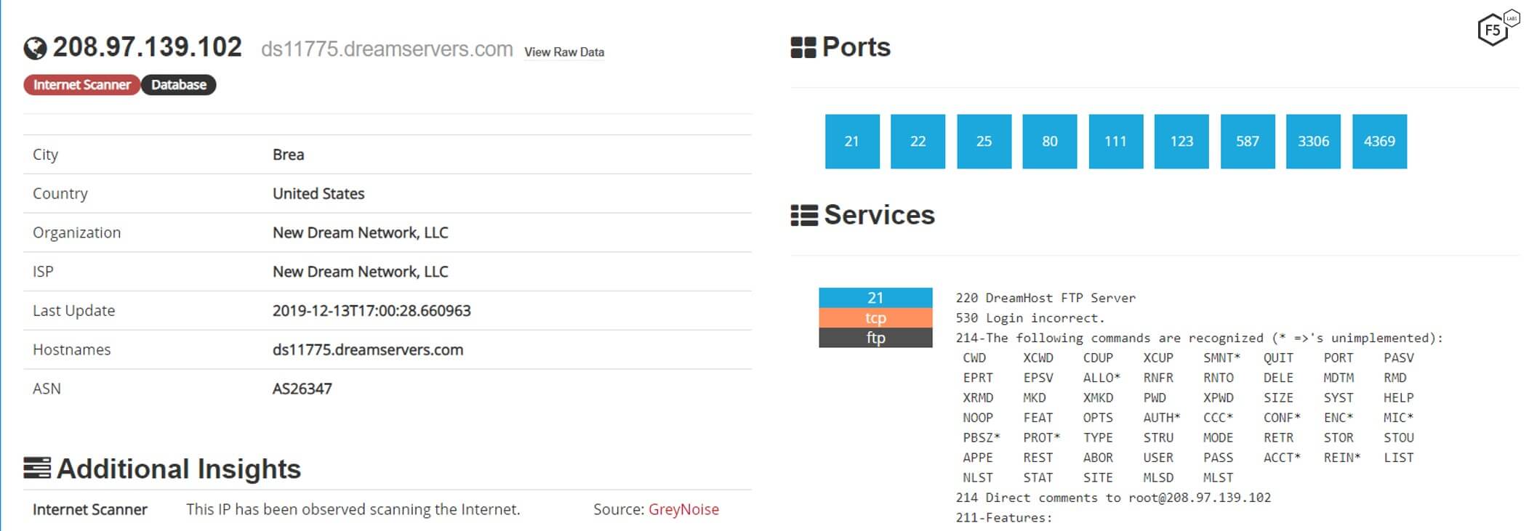
Task: Click the Ports grid icon
Action: coord(803,48)
